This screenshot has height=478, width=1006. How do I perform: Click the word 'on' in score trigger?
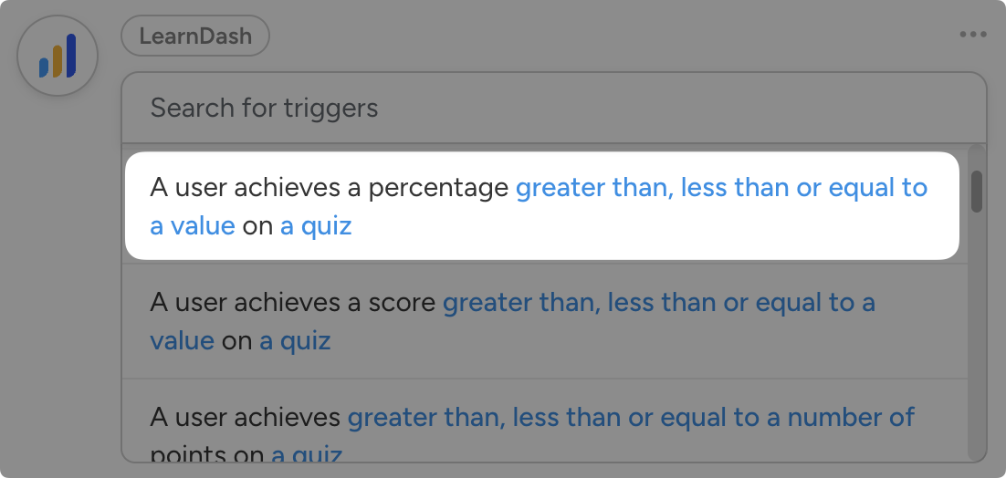(x=236, y=341)
